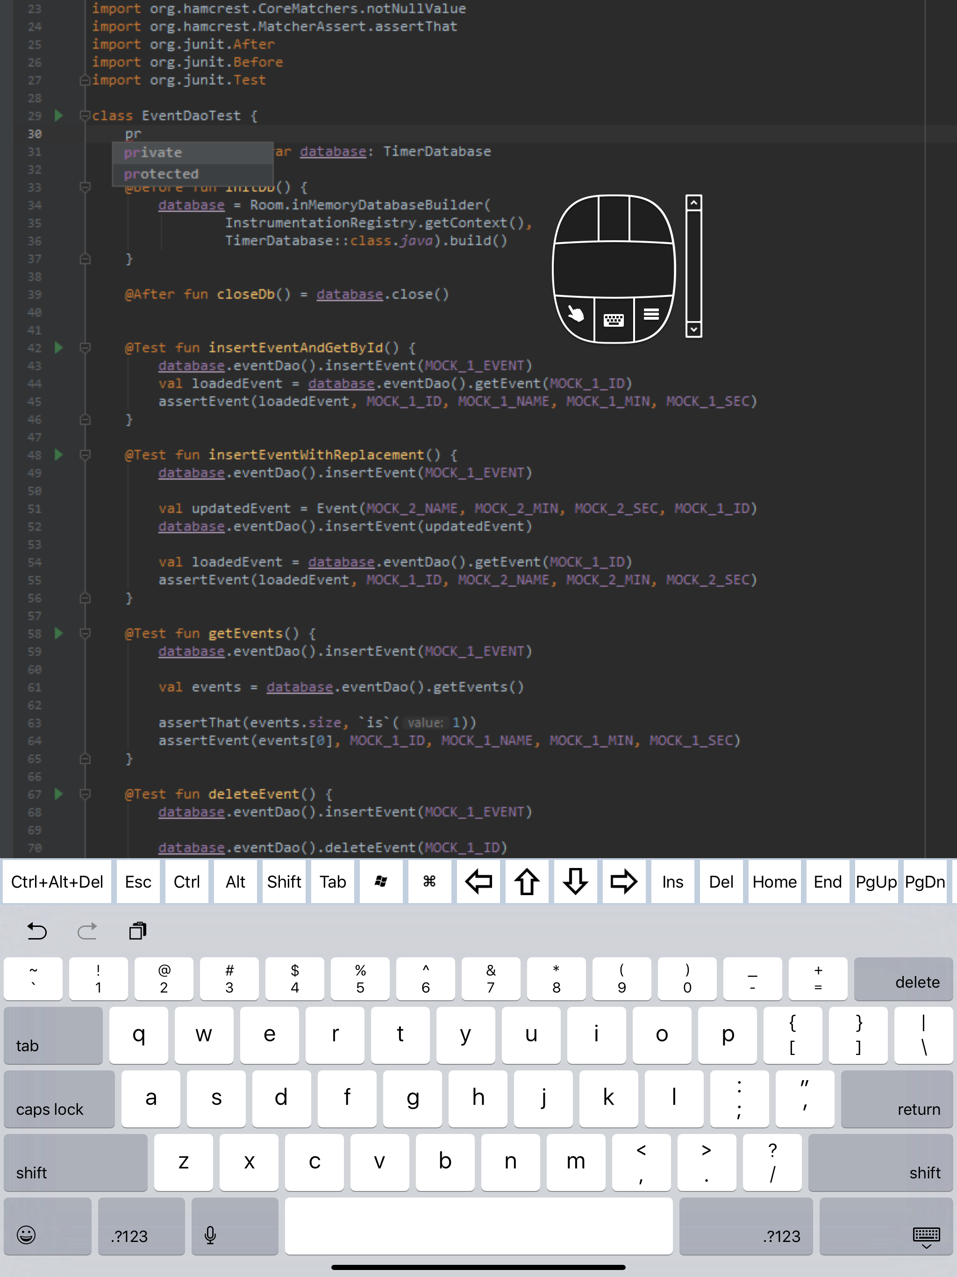
Task: Collapse the getEvents function fold marker
Action: (x=85, y=633)
